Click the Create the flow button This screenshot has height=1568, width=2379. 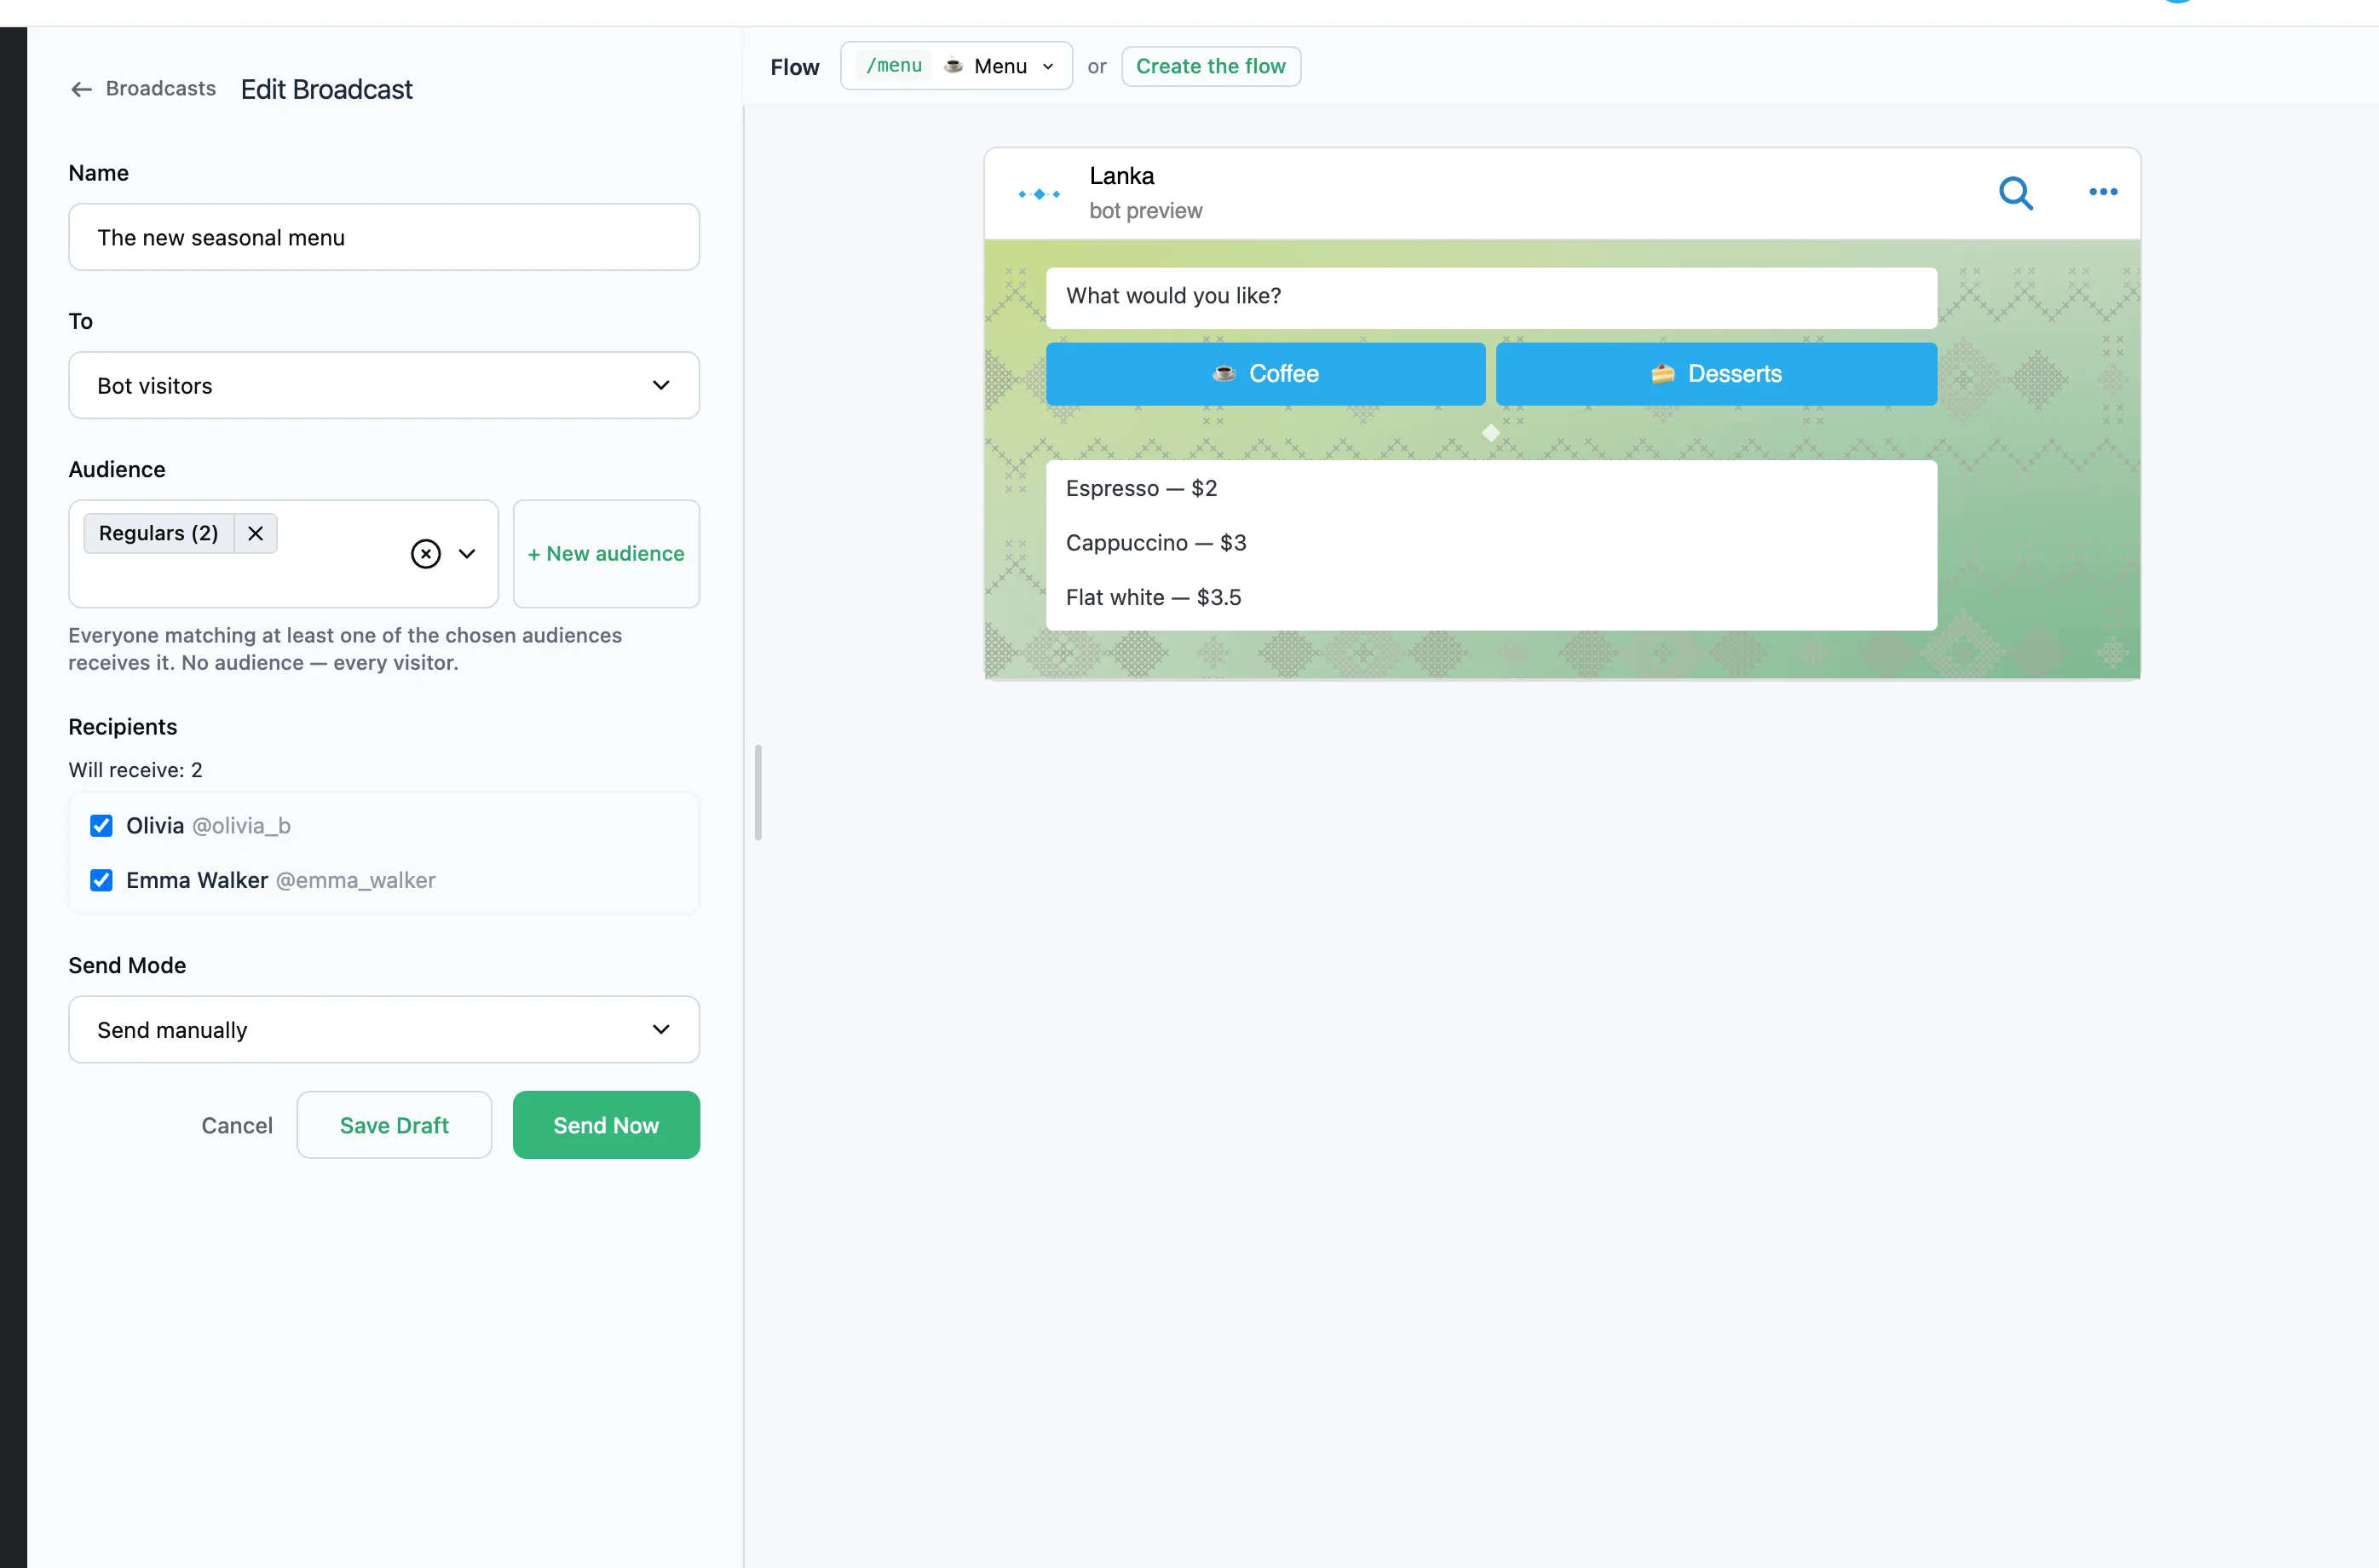1211,66
